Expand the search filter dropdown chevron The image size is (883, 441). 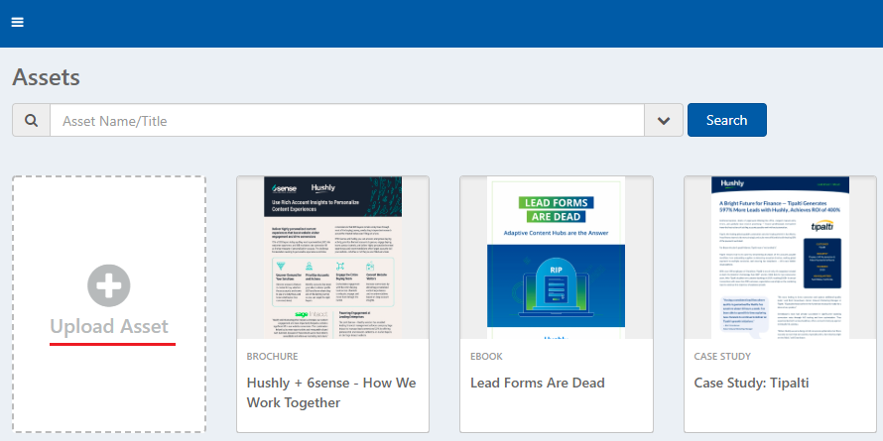pyautogui.click(x=664, y=120)
